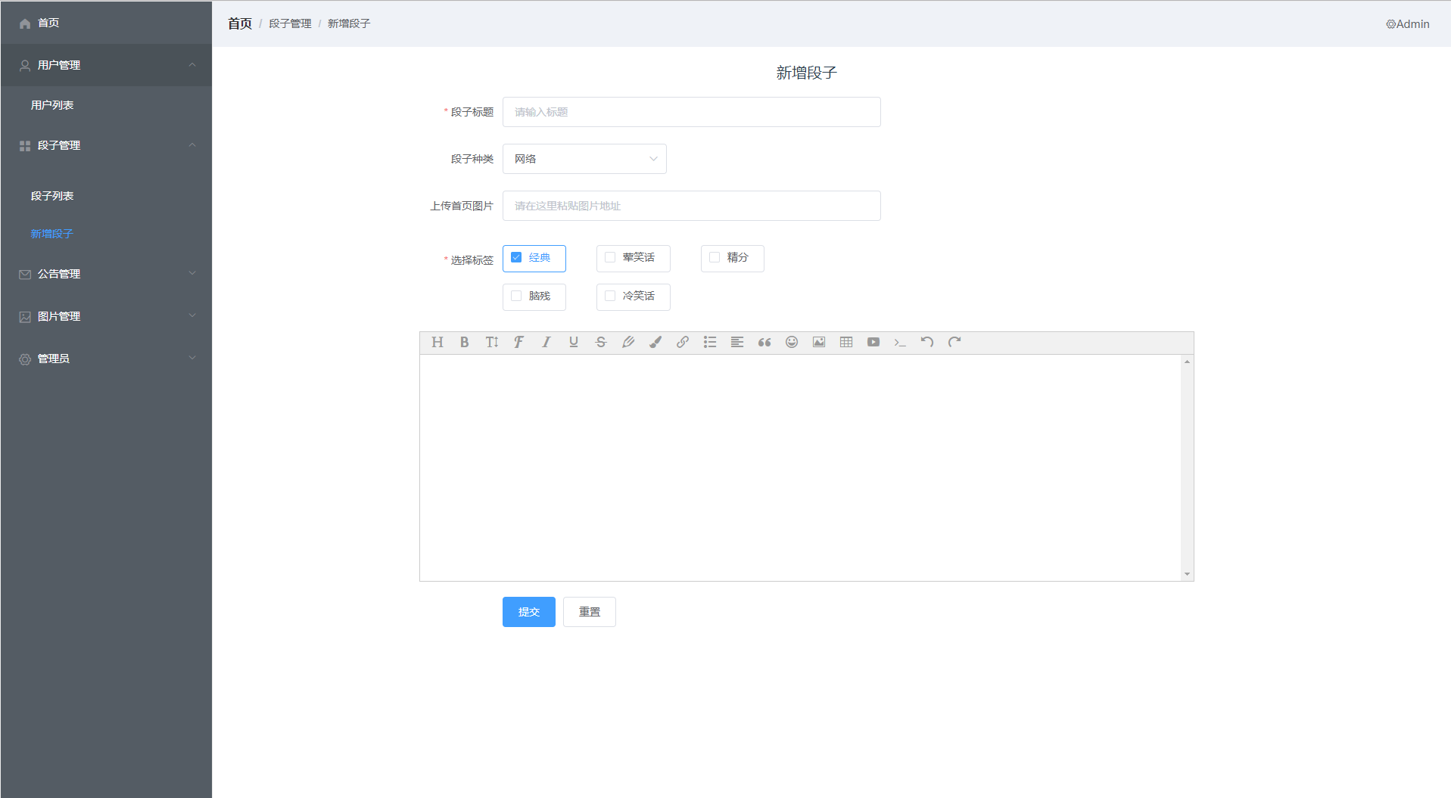
Task: Insert a table in the editor
Action: coord(846,342)
